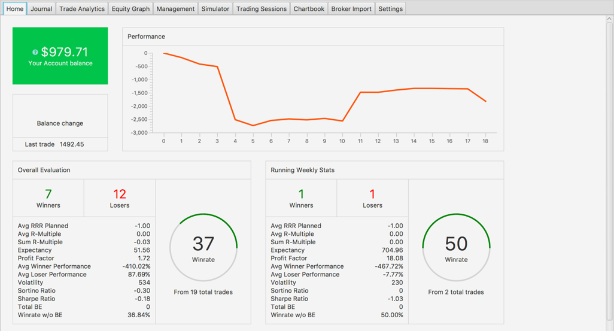Open the Equity Graph tab
This screenshot has height=331, width=614.
tap(130, 8)
